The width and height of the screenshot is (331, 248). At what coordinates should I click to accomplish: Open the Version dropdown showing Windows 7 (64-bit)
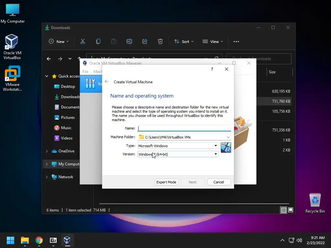[x=178, y=154]
